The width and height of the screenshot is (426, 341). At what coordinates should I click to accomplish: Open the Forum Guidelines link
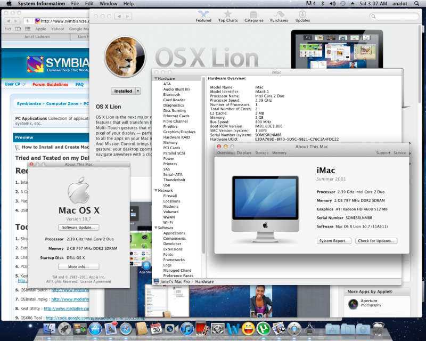(50, 84)
